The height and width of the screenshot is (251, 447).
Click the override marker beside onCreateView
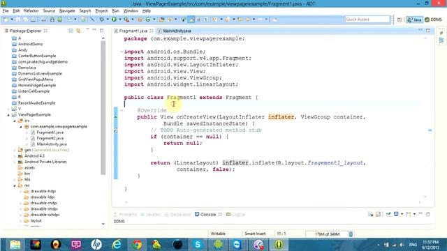click(x=116, y=117)
